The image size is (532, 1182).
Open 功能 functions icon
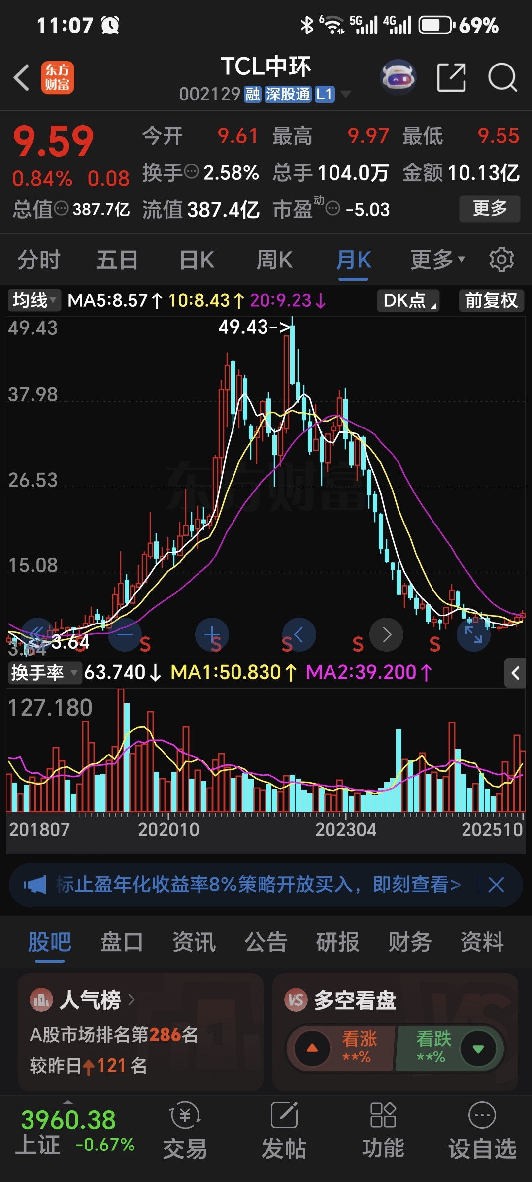(383, 1131)
